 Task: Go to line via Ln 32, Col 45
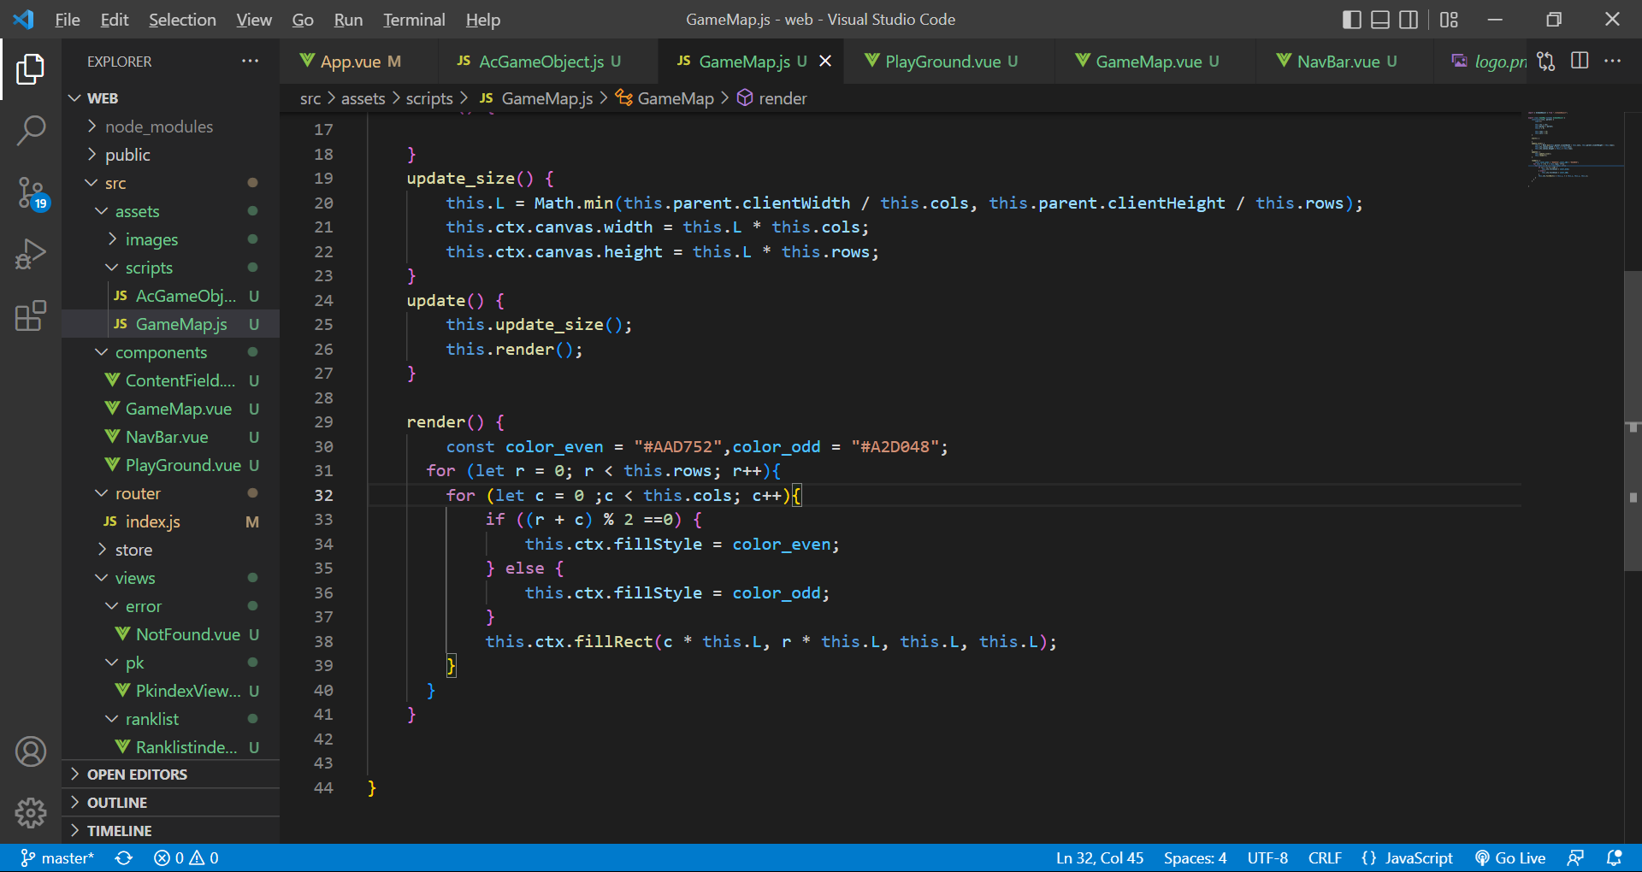[1100, 857]
